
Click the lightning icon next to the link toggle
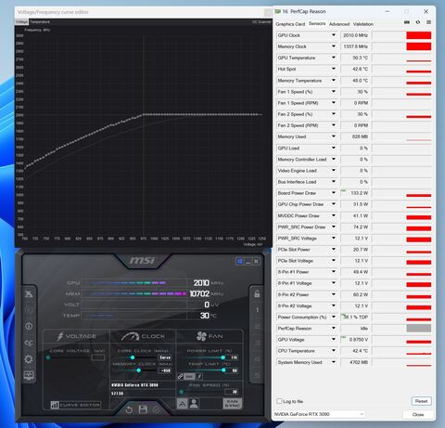(x=199, y=376)
